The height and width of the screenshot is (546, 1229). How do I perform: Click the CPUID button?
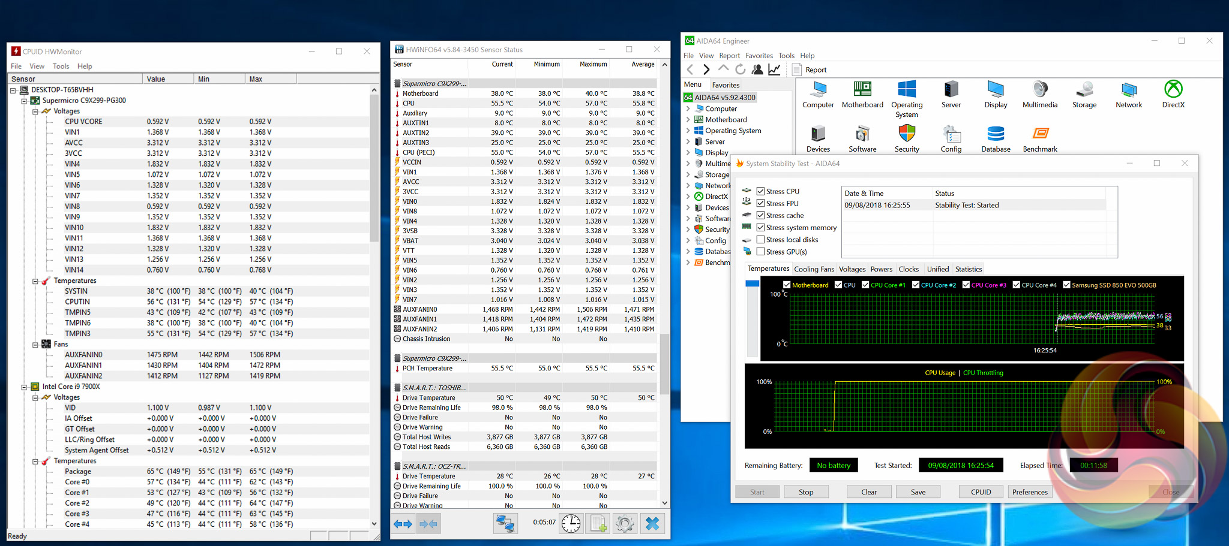(981, 492)
